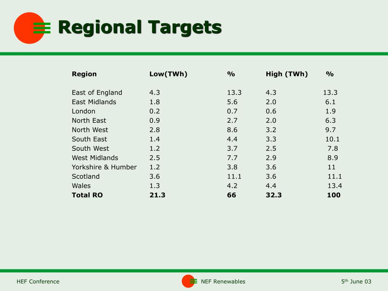Click the 'High (TWh)' column header
Image resolution: width=388 pixels, height=291 pixels.
(x=287, y=74)
